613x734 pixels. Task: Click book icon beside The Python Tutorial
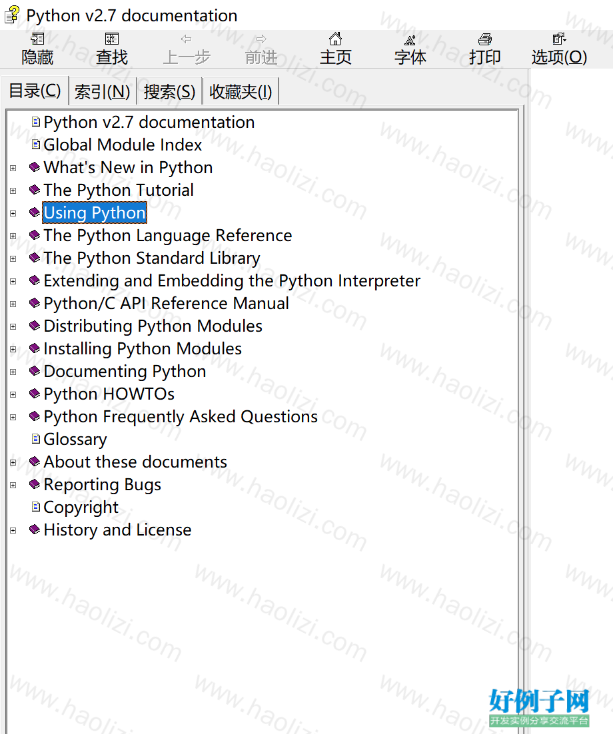tap(34, 190)
